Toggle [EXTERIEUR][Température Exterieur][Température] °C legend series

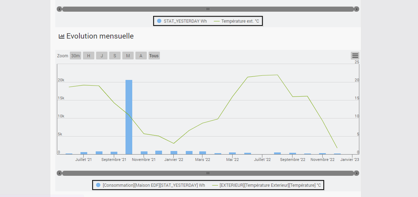(x=267, y=185)
